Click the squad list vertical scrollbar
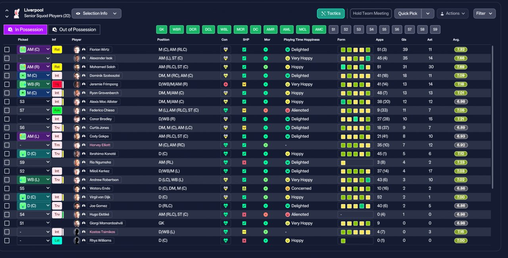The height and width of the screenshot is (258, 508). [x=493, y=117]
